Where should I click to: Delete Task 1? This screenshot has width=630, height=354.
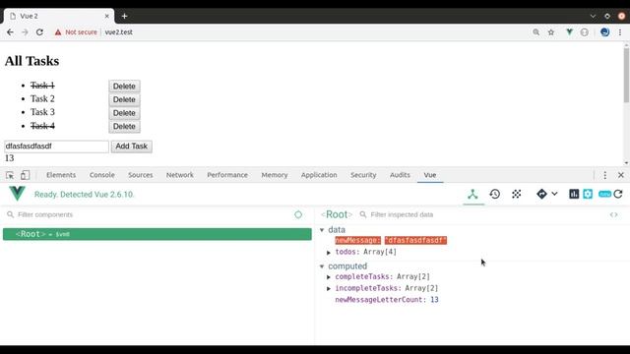pyautogui.click(x=124, y=87)
